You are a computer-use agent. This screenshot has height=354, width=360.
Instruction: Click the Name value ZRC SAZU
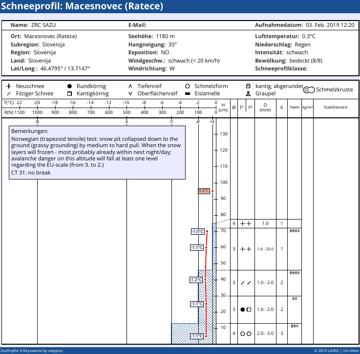click(x=43, y=25)
